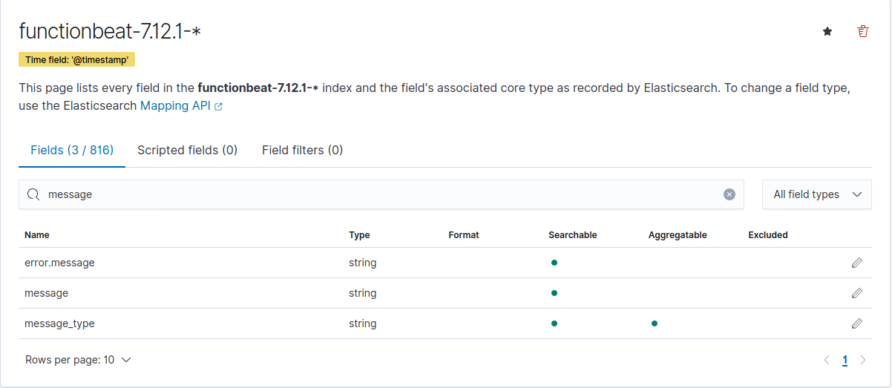Expand Rows per page selector
This screenshot has height=388, width=892.
(x=78, y=360)
